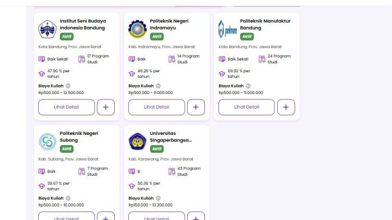Viewport: 392px width, 220px height.
Task: Click the plus button on Politeknik Manufaktur Bandung card
Action: (286, 107)
